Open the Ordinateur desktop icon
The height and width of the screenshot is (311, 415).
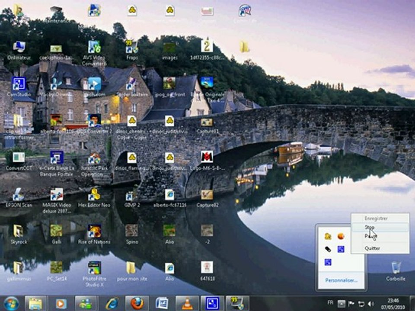coord(19,48)
